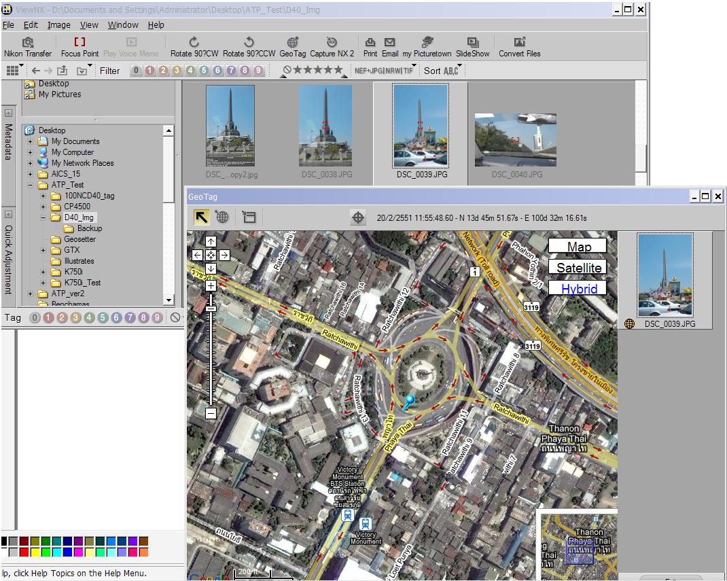Pan the map left

198,255
